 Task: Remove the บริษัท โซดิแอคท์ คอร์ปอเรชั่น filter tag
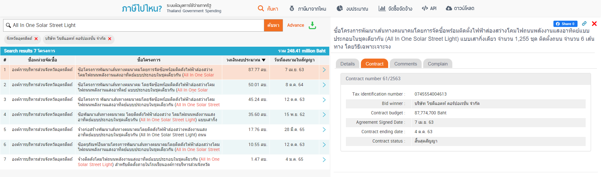pyautogui.click(x=110, y=39)
